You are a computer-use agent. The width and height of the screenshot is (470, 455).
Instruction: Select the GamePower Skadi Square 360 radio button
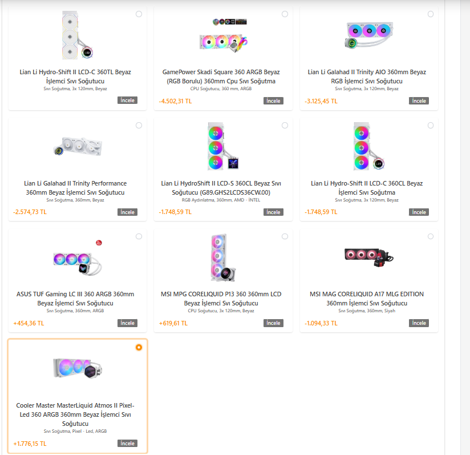coord(285,14)
